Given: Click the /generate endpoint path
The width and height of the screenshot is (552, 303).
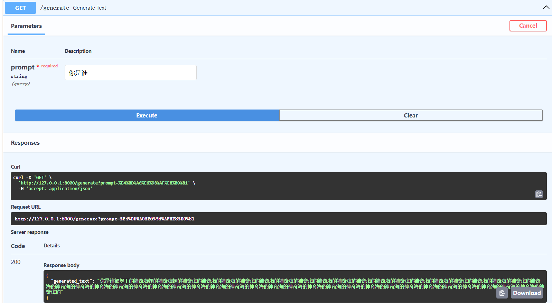Looking at the screenshot, I should click(x=55, y=8).
